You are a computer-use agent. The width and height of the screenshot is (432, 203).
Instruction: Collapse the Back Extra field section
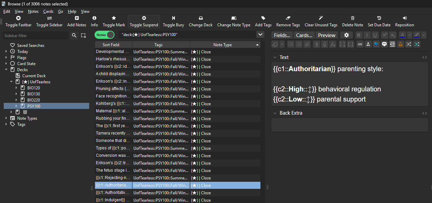coord(275,113)
